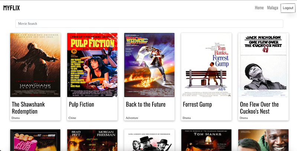Open the Pulp Fiction poster

tap(92, 65)
